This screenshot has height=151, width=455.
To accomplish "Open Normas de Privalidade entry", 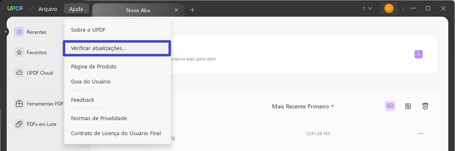I will pos(117,118).
